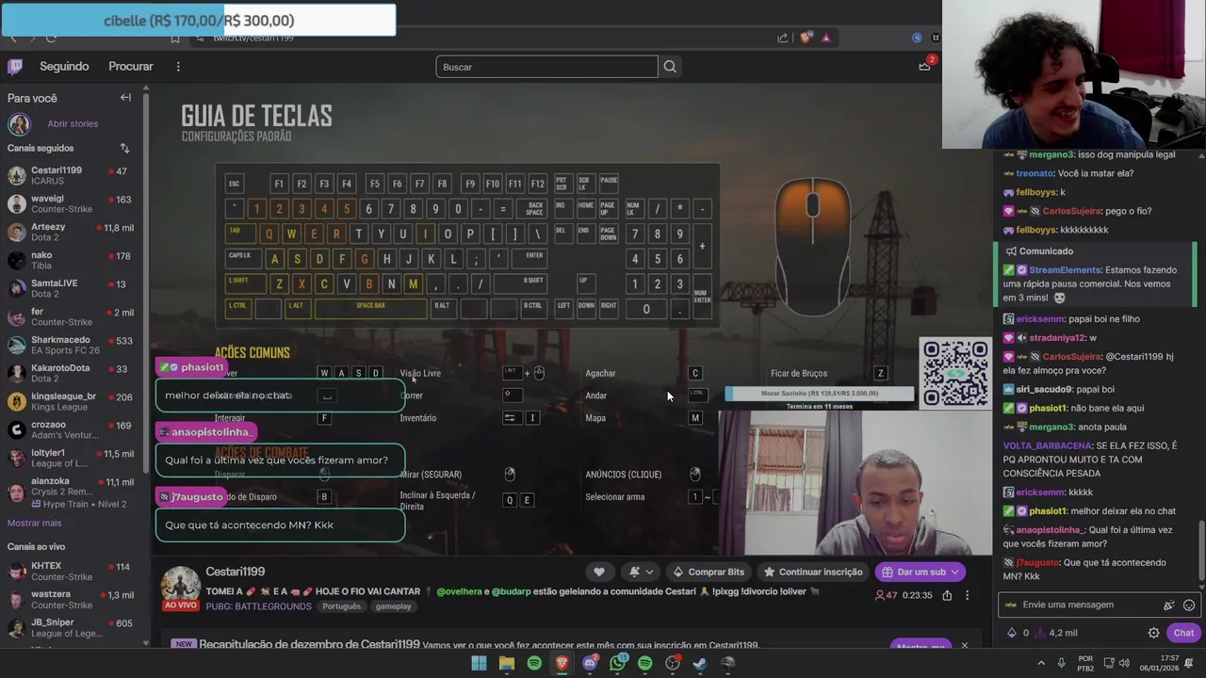Open nako channel in sidebar

[72, 260]
